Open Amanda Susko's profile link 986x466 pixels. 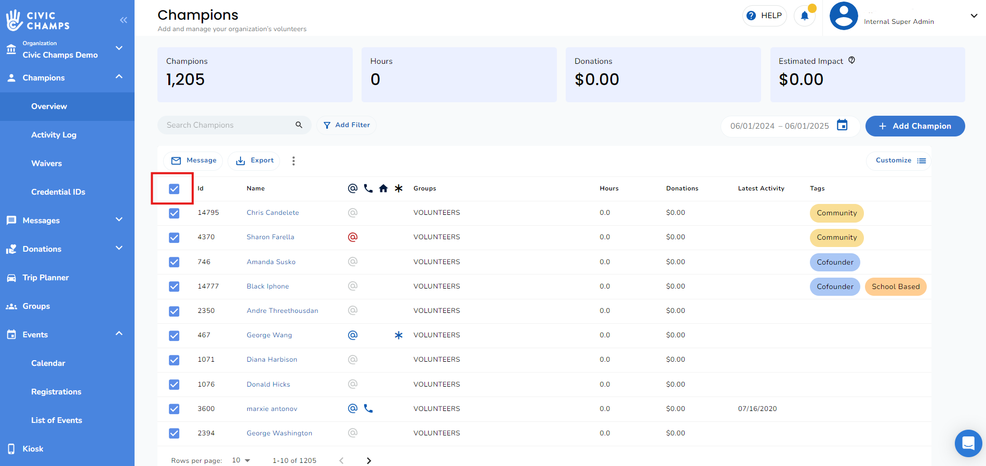pos(271,262)
